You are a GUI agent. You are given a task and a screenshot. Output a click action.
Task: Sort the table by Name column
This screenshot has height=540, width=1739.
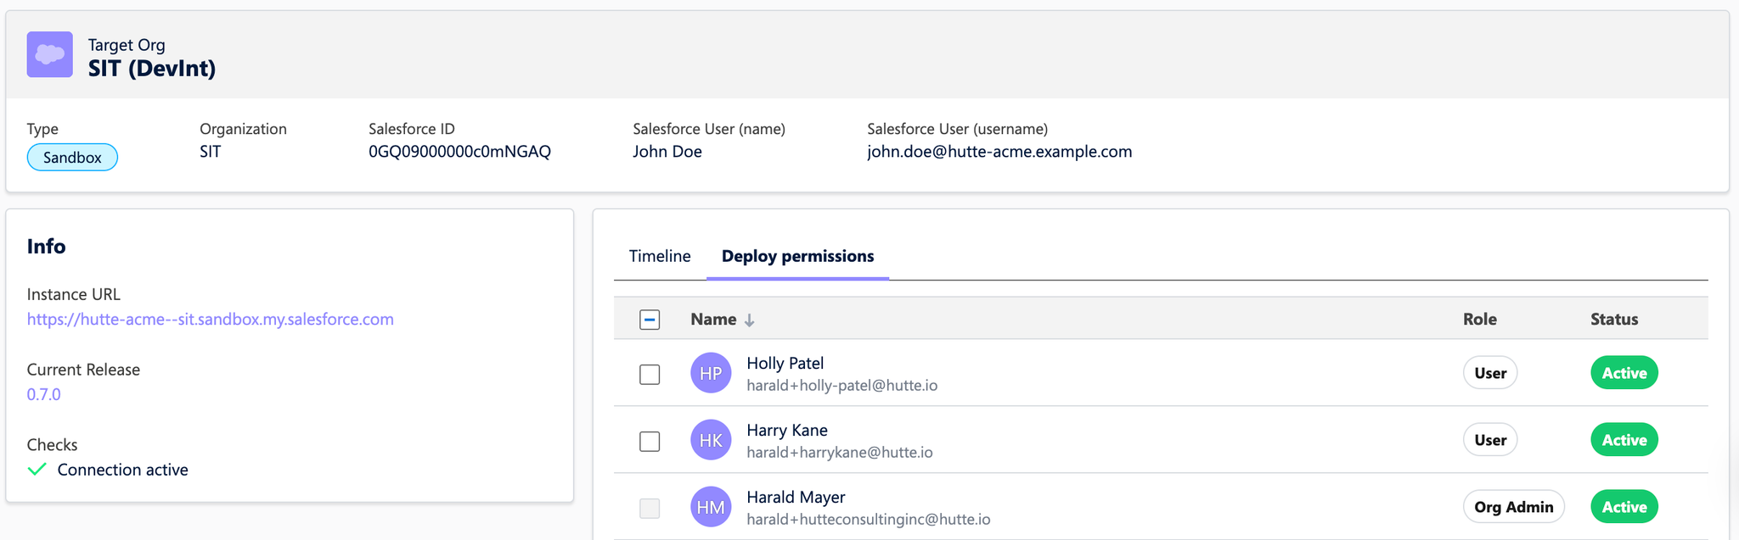coord(713,320)
